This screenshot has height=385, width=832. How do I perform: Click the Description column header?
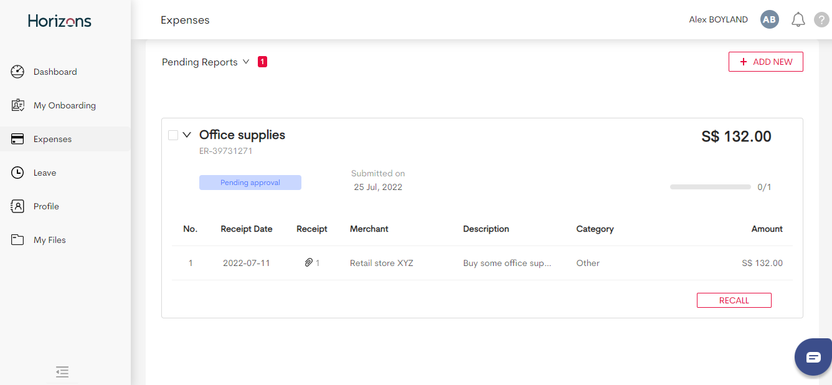click(486, 229)
